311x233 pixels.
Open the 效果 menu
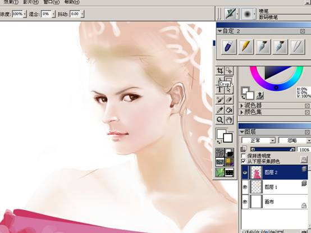pyautogui.click(x=11, y=2)
